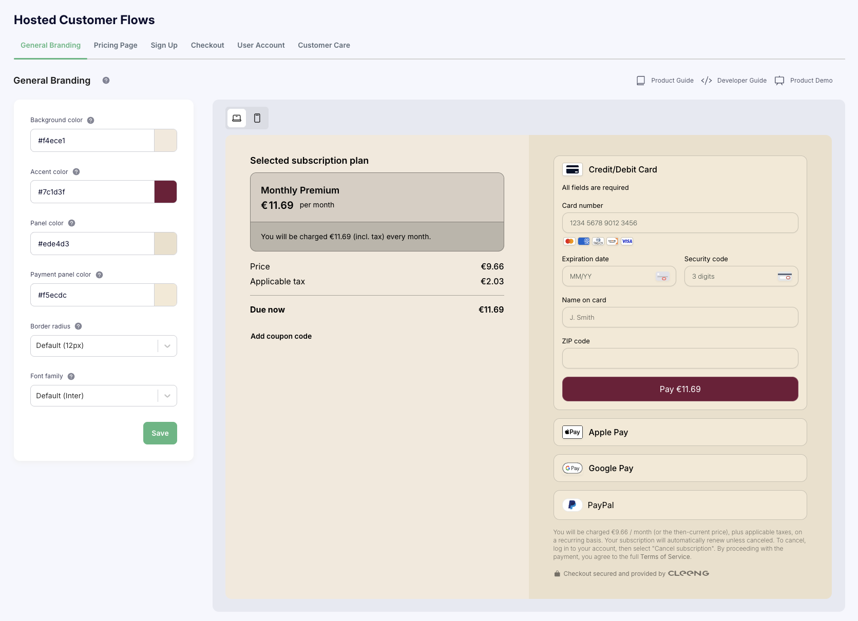
Task: Select the PayPal payment option
Action: [x=680, y=505]
